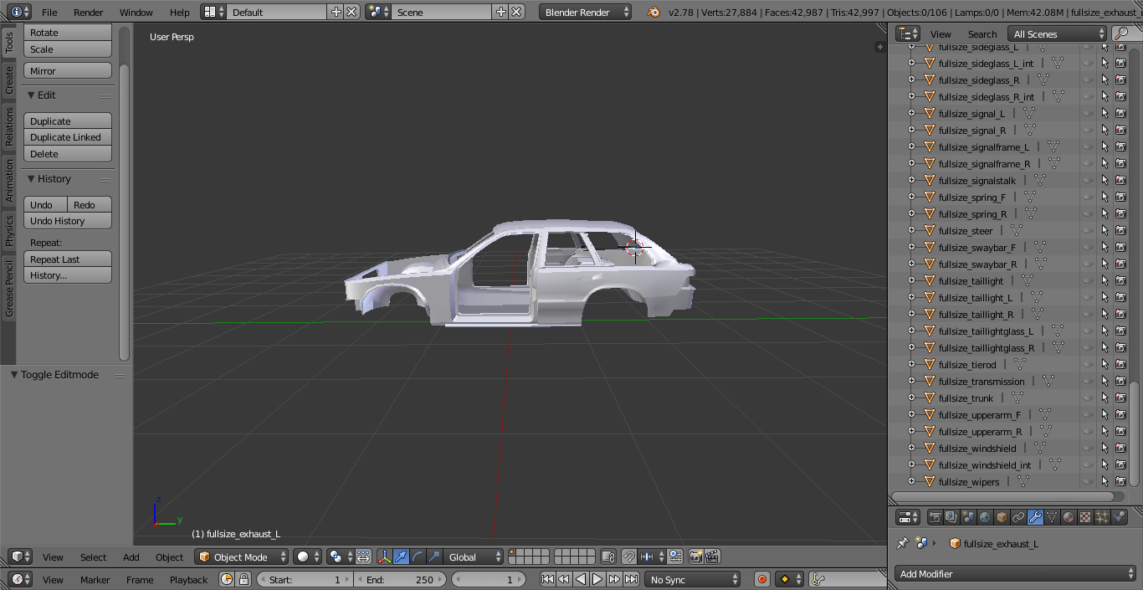The width and height of the screenshot is (1143, 590).
Task: Open the World properties tab (globe icon)
Action: click(x=985, y=517)
